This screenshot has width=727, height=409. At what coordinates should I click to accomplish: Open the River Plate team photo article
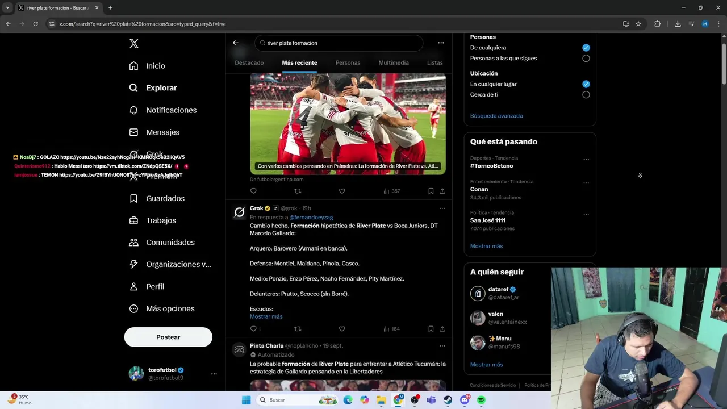point(348,124)
